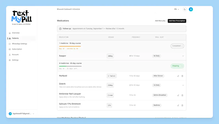This screenshot has height=124, width=219.
Task: Expand the Zoterb row chevron
Action: point(183,85)
